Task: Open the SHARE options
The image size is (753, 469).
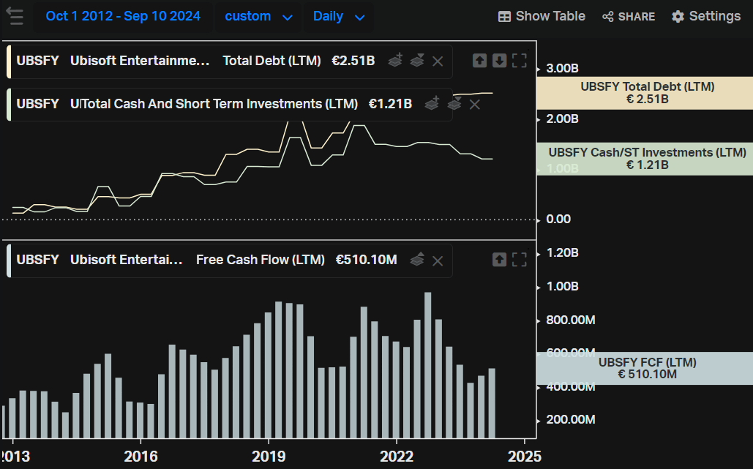Action: [628, 15]
